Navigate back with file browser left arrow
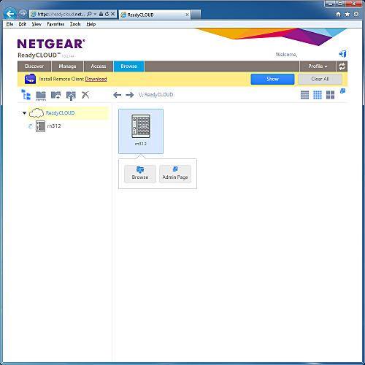Screen dimensions: 365x365 tap(118, 95)
